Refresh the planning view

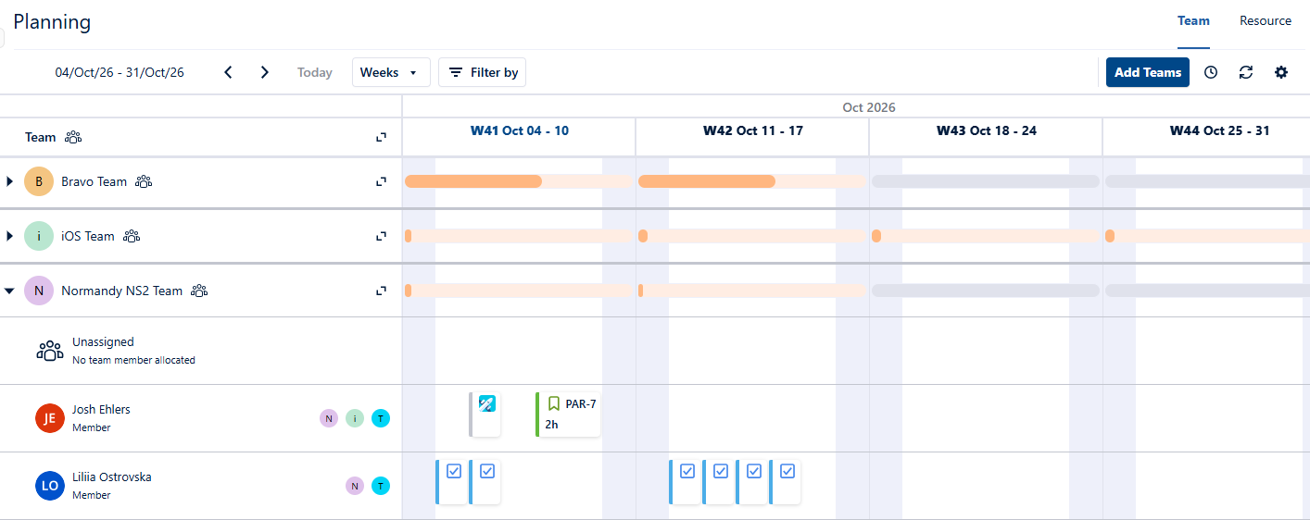pos(1246,72)
